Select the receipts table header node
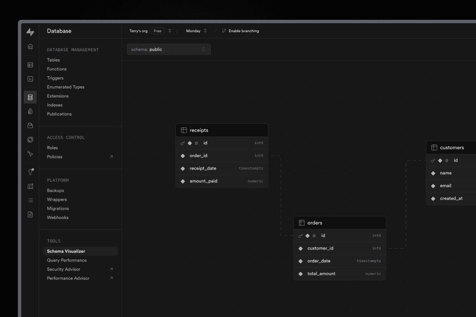Screen dimensions: 476x317 [x=222, y=130]
